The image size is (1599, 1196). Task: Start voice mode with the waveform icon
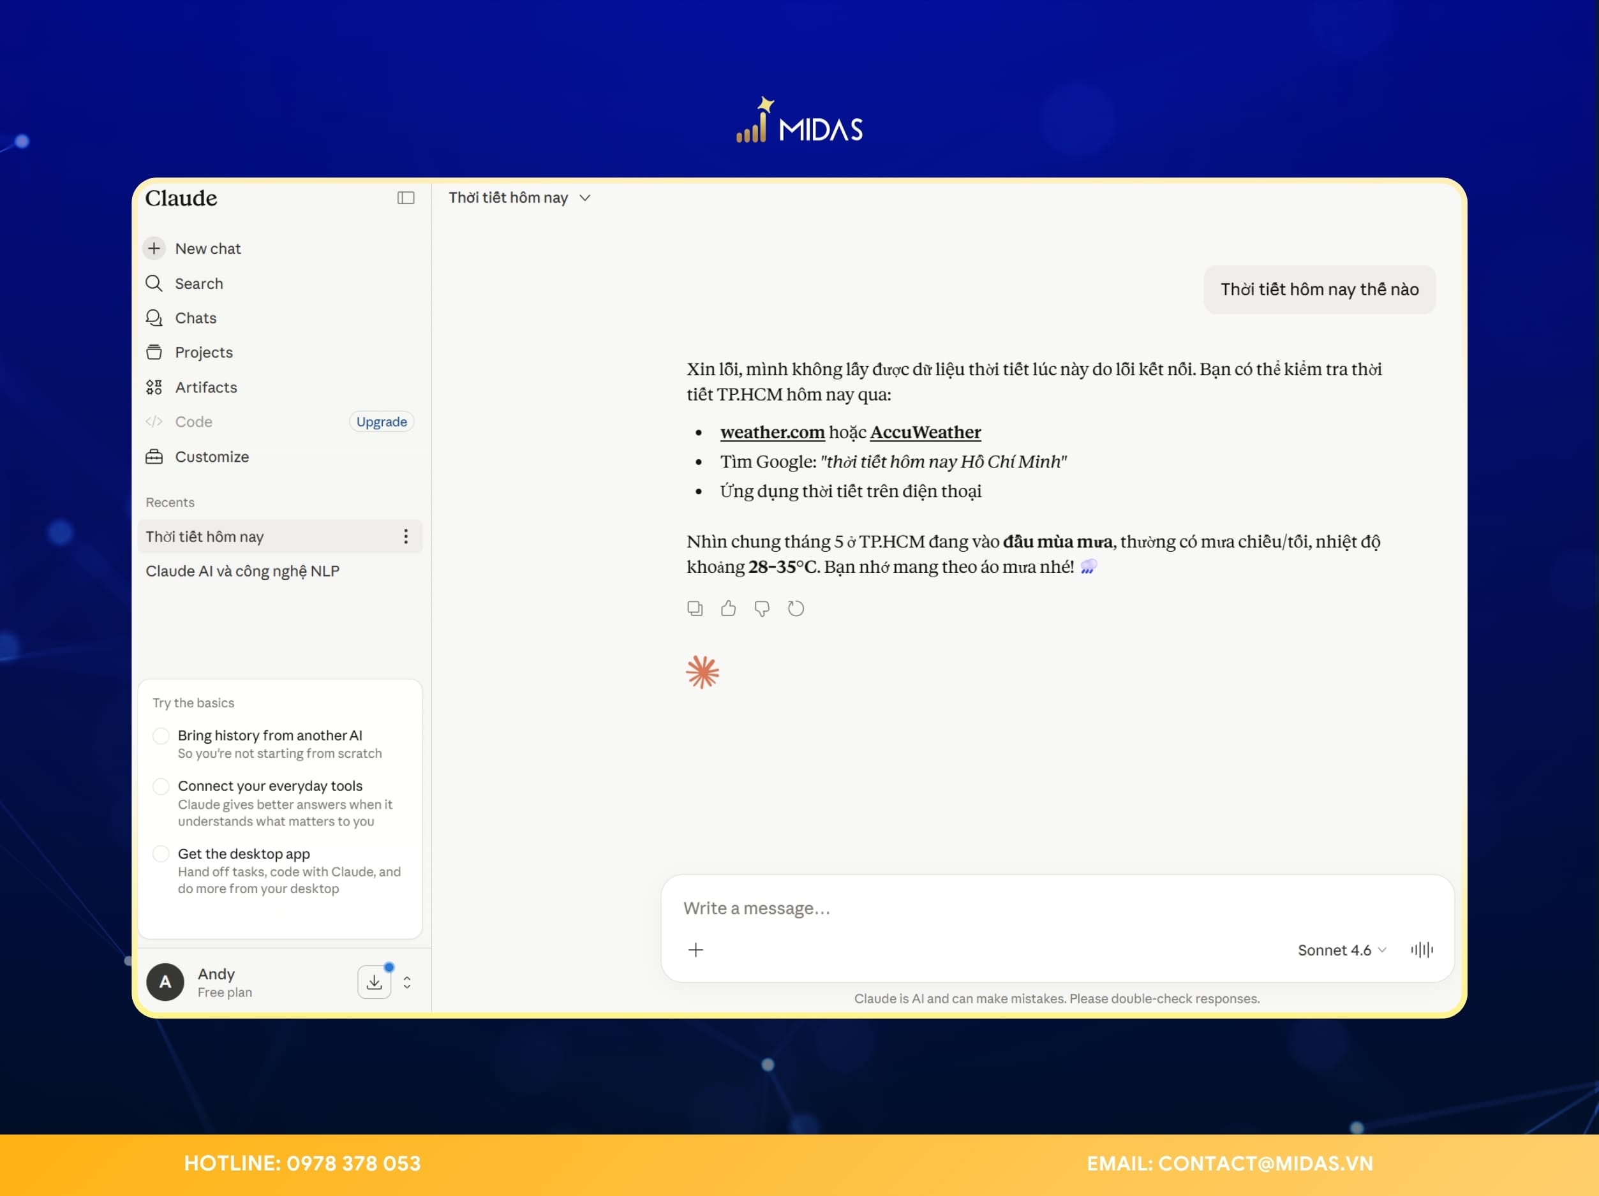[x=1422, y=950]
